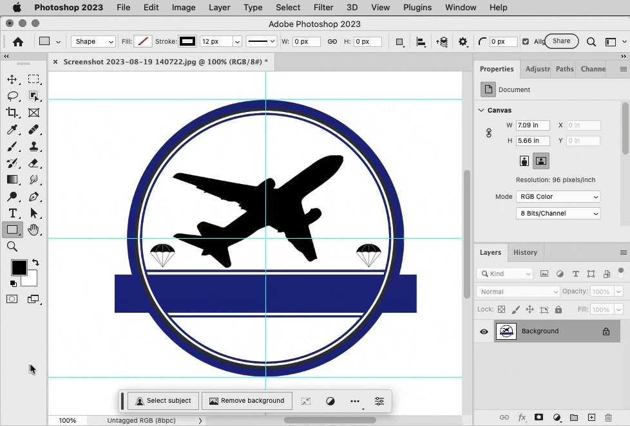Click the Remove background button
The image size is (630, 426).
click(247, 400)
